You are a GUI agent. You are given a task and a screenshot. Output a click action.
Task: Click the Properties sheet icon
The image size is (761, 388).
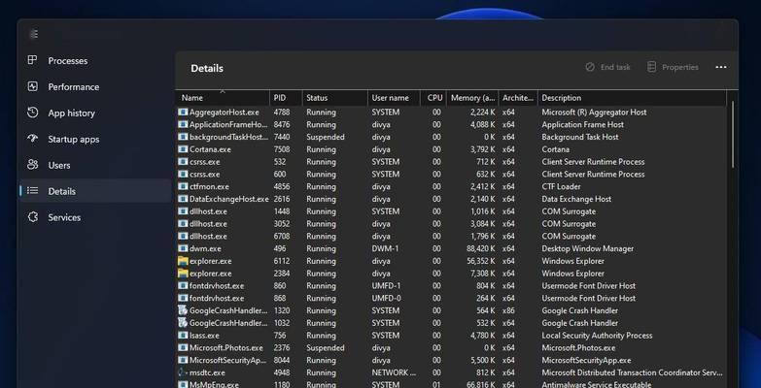651,67
